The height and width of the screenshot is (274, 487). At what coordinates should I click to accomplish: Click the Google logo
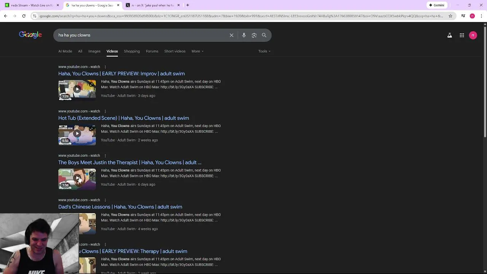[x=30, y=35]
